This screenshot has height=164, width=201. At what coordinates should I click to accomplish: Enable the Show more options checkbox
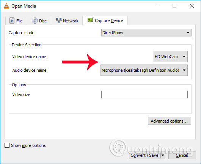pyautogui.click(x=7, y=145)
